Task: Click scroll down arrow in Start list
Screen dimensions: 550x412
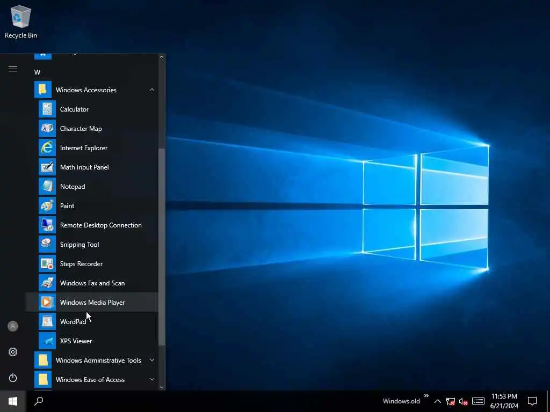Action: pos(161,387)
